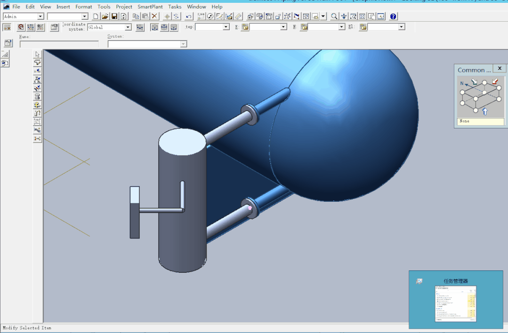Screen dimensions: 508x333
Task: Toggle the North (N) coordinate lock
Action: (x=304, y=27)
